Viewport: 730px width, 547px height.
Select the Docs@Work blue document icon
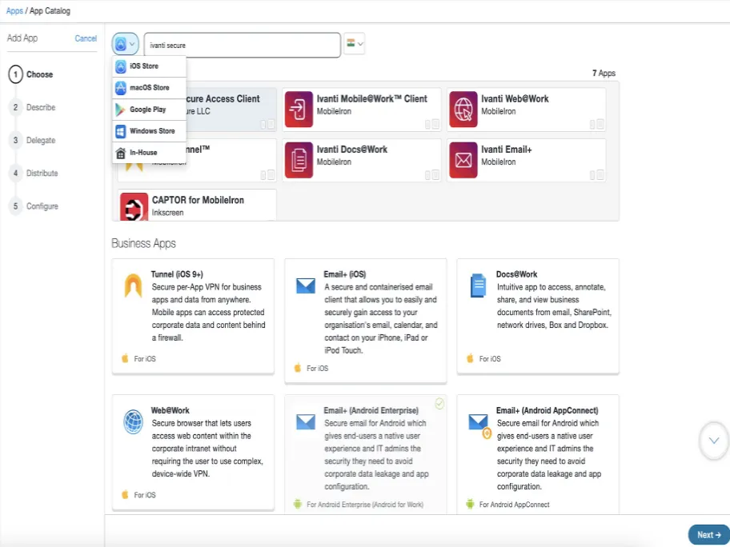tap(478, 285)
